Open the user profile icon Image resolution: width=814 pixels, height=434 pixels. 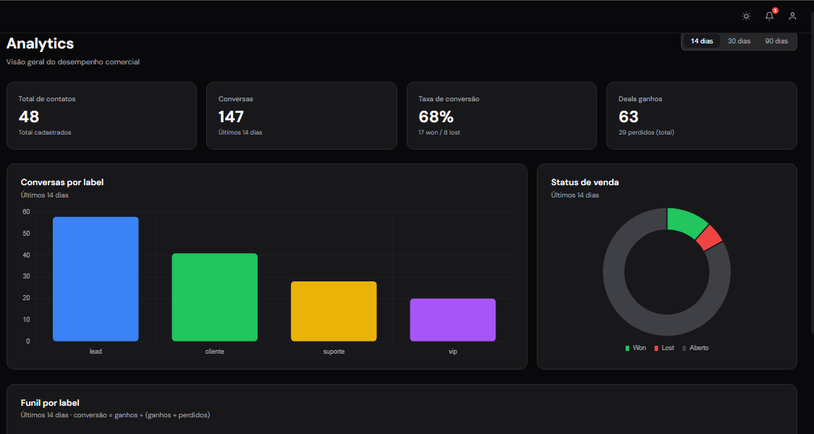click(792, 16)
